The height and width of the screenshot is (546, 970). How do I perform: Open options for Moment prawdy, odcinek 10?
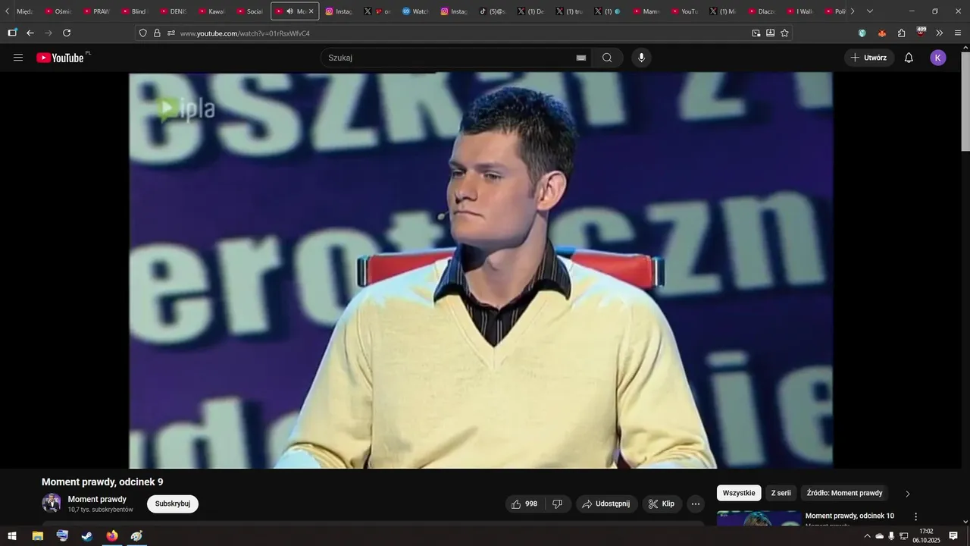click(915, 516)
